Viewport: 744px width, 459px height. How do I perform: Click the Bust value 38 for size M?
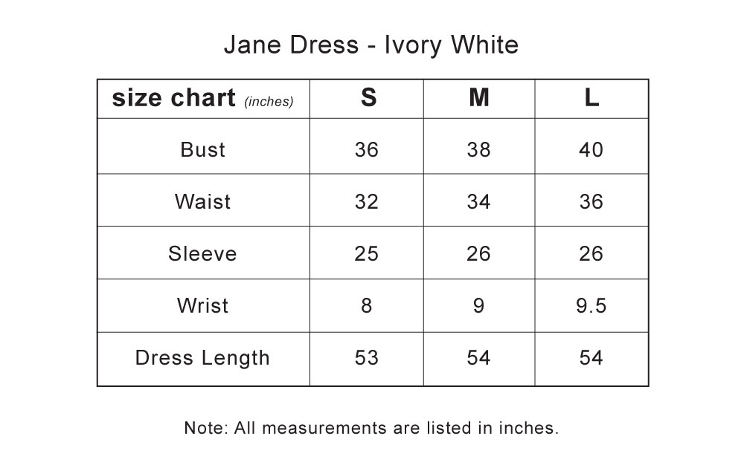click(x=478, y=150)
